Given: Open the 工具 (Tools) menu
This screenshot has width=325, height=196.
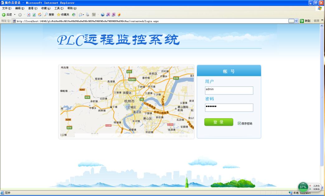Looking at the screenshot, I should pos(59,8).
